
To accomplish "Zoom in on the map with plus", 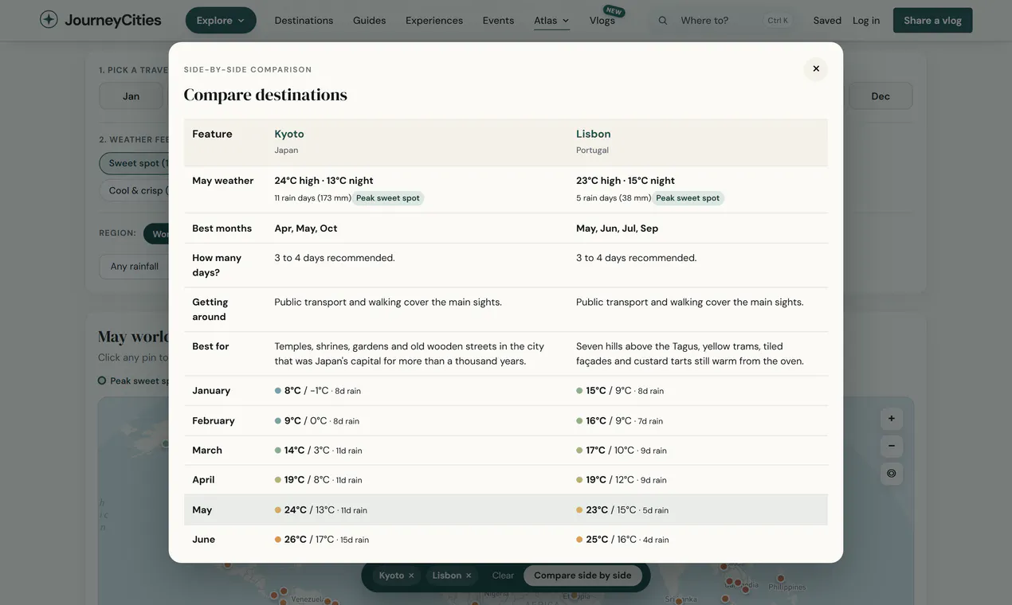I will point(892,419).
